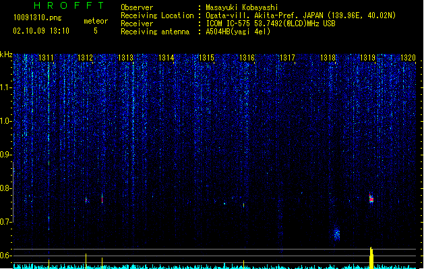424x269 pixels.
Task: Click the HROFFT title text
Action: pyautogui.click(x=69, y=5)
